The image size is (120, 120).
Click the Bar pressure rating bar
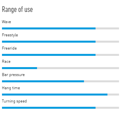tap(60, 81)
